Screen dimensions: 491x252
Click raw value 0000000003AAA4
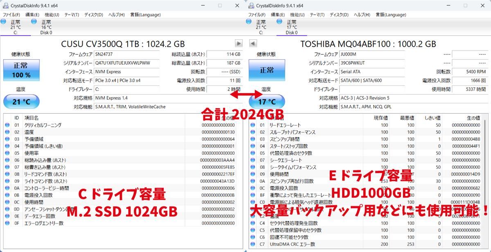point(217,160)
